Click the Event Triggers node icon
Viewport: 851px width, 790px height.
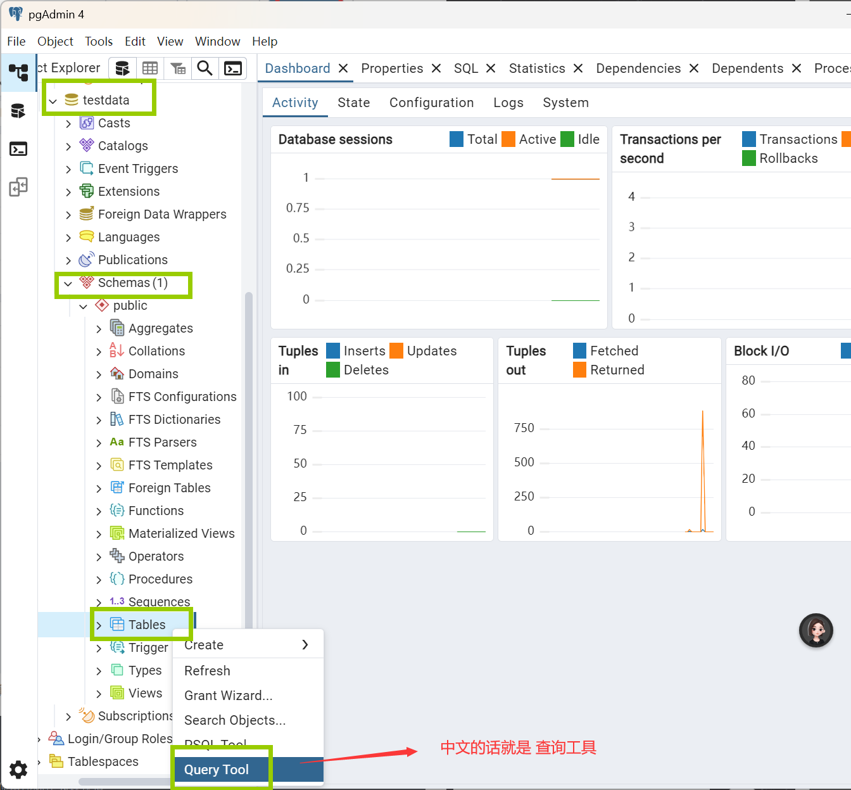(87, 169)
